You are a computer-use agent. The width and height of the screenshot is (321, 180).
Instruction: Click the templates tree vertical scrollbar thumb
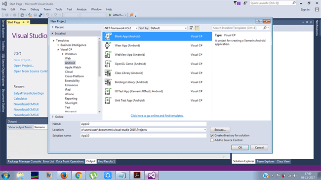(x=99, y=58)
